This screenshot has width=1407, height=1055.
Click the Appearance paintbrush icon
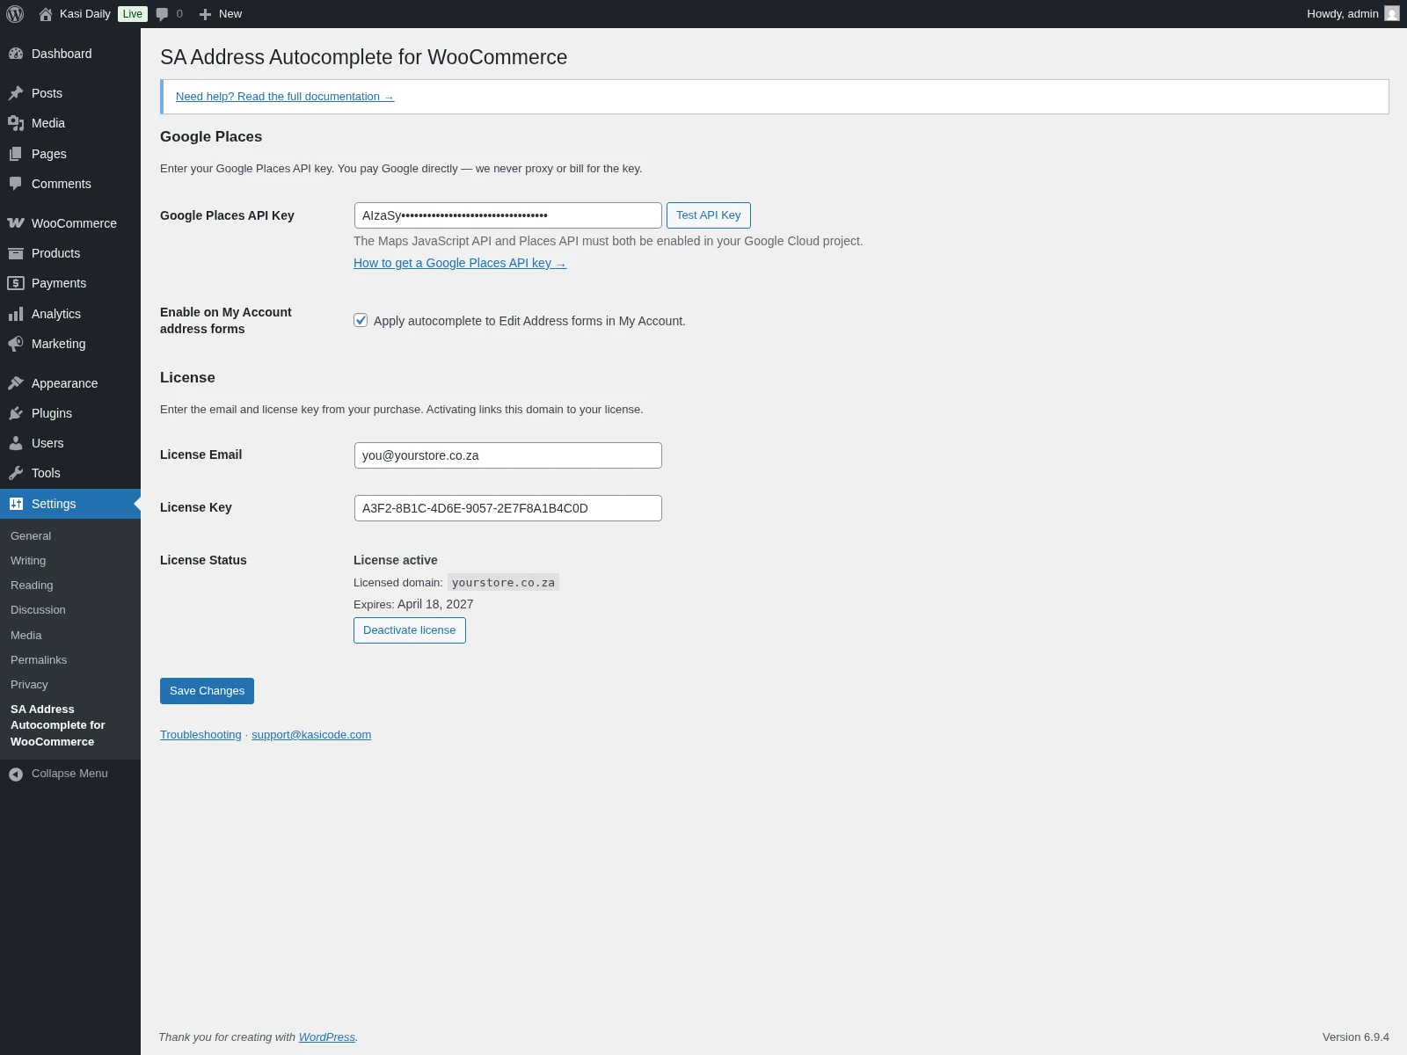point(16,383)
